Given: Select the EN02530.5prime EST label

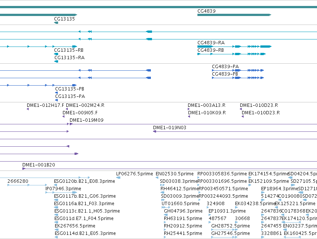Looking at the screenshot, I should pyautogui.click(x=174, y=174).
